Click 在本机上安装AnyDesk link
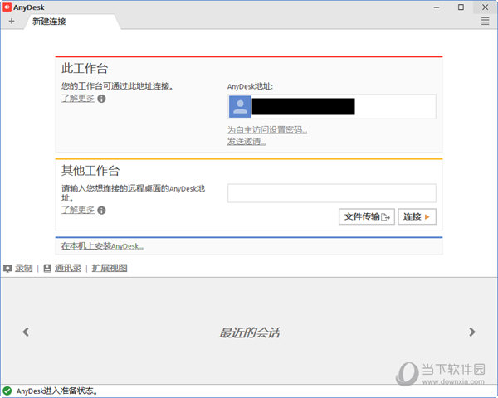The height and width of the screenshot is (398, 498). tap(102, 246)
